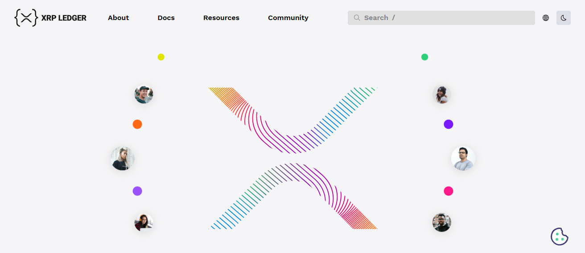Screen dimensions: 585x253
Task: Open the Community menu
Action: click(x=288, y=18)
